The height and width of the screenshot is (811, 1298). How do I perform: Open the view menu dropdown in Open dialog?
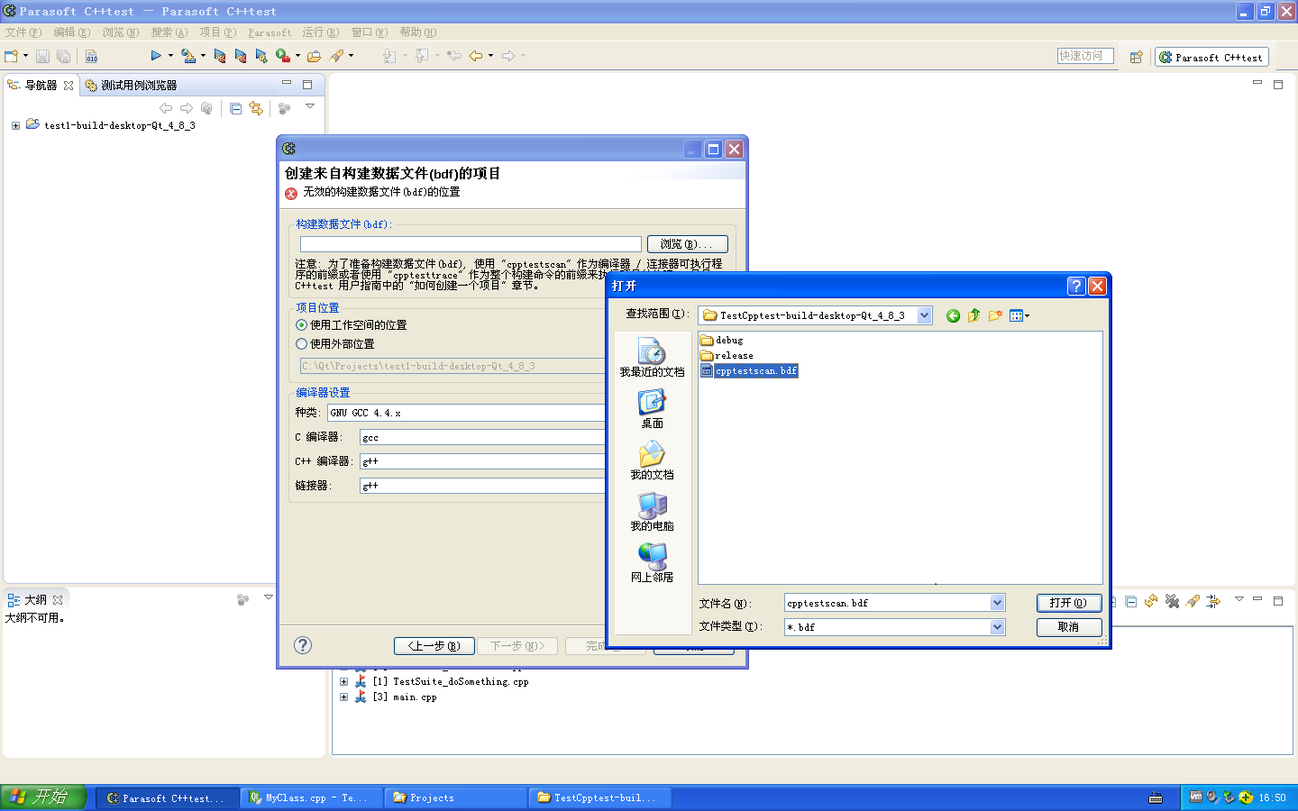[1019, 315]
